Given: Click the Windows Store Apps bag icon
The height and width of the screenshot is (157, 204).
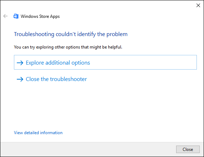Looking at the screenshot, I should coord(16,16).
